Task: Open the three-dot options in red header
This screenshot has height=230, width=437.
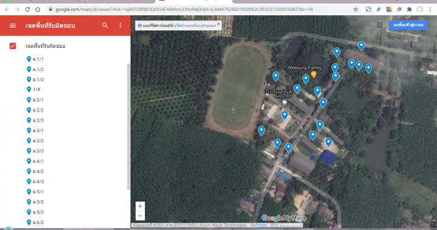Action: (x=120, y=25)
